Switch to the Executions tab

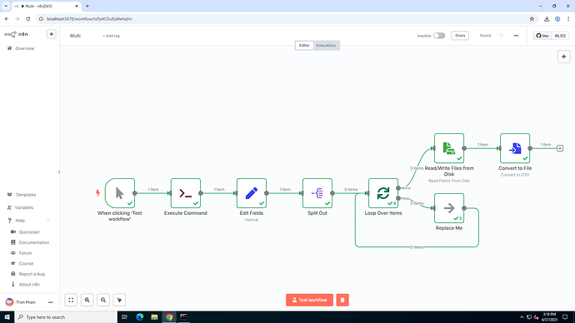coord(326,46)
